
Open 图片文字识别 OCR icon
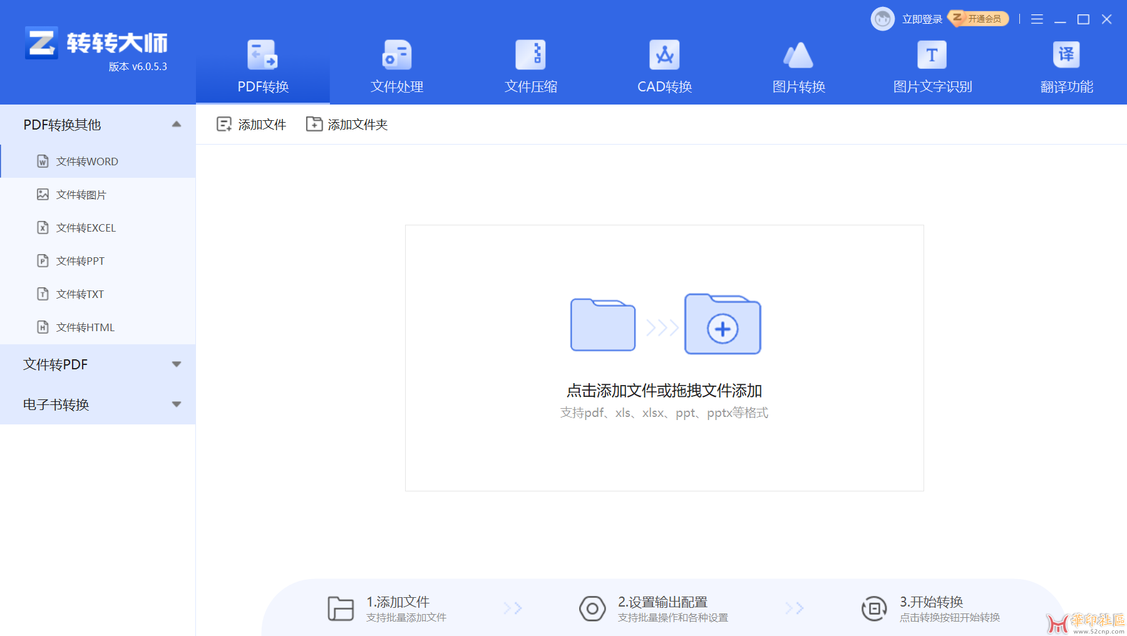932,55
